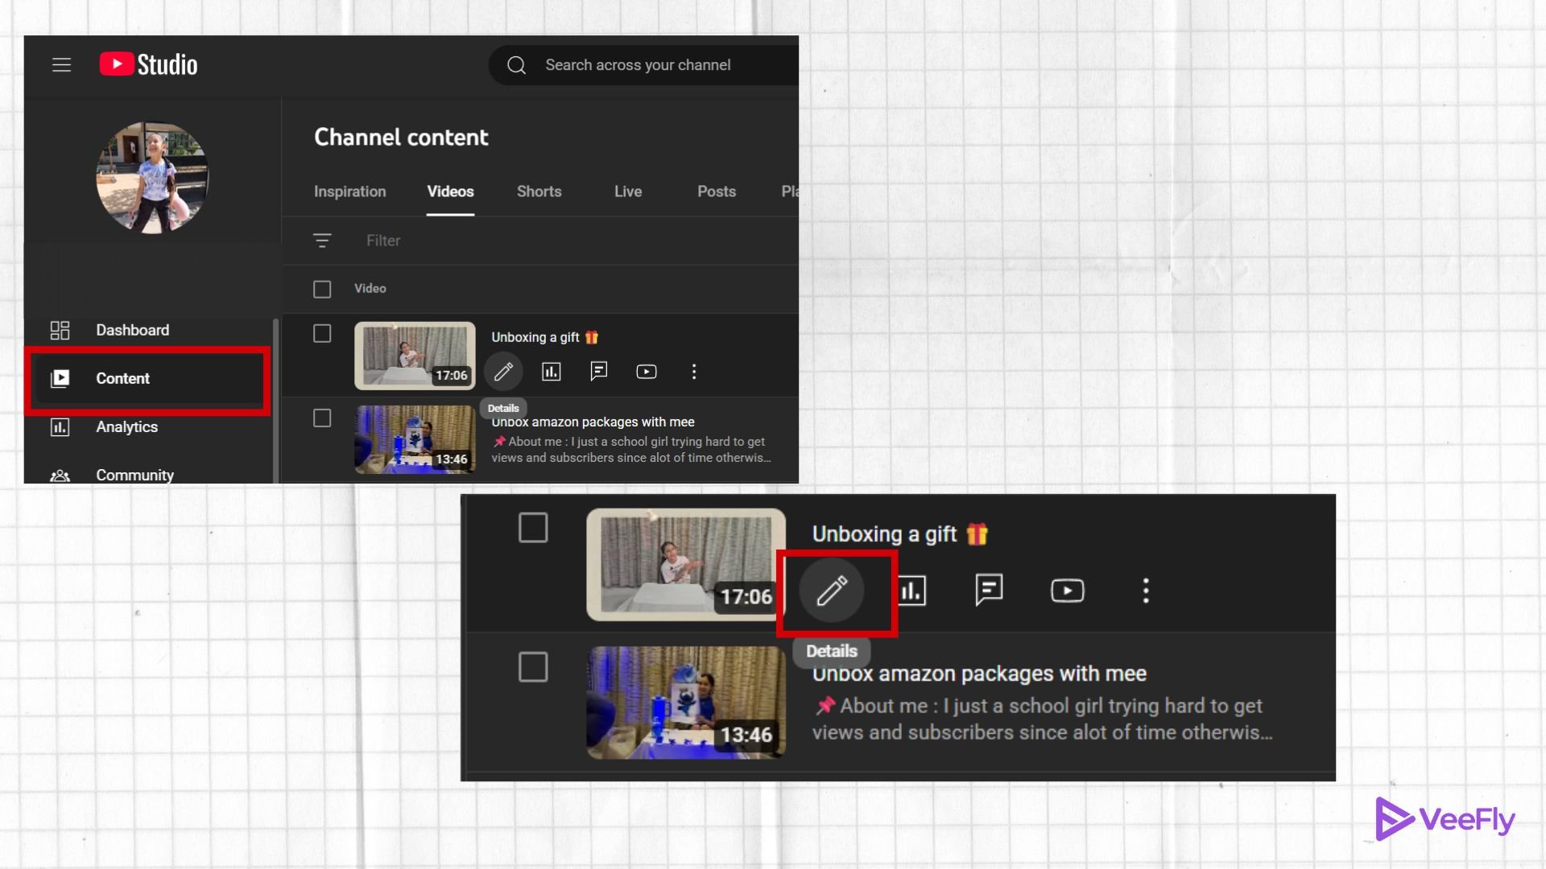Select the checkbox for Unbox amazon packages video
This screenshot has width=1546, height=869.
(x=322, y=418)
